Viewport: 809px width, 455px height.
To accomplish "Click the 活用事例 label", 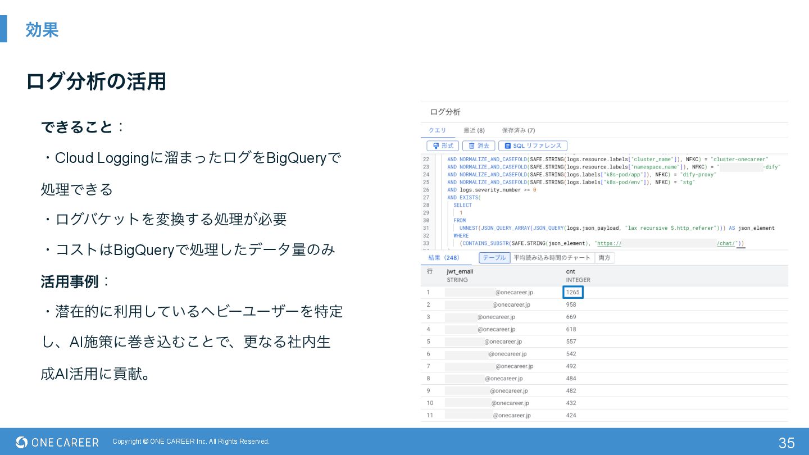I will coord(70,281).
